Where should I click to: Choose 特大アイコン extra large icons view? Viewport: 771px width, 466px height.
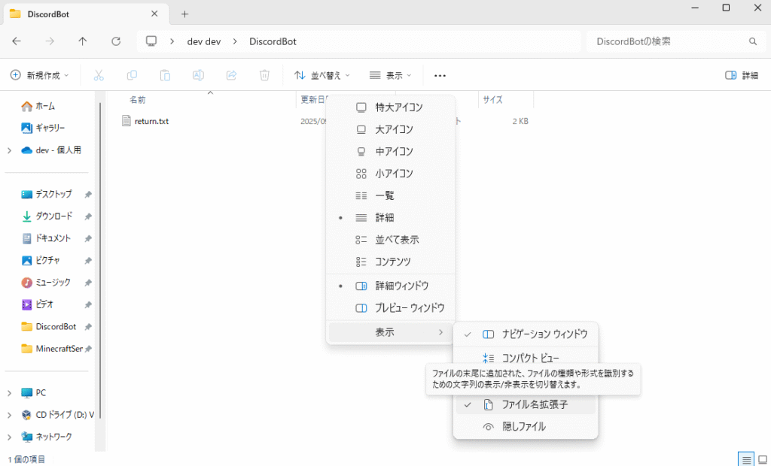coord(398,107)
